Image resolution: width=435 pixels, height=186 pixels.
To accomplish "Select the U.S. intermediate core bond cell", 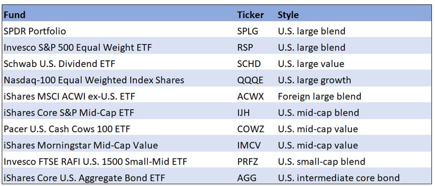I will (x=338, y=178).
